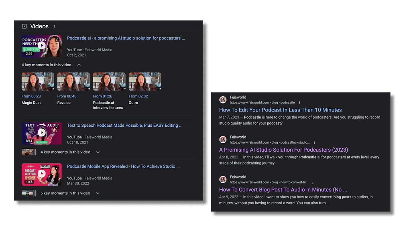
Task: Click the key moments preview strip for Text to Speech video
Action: tap(29, 152)
